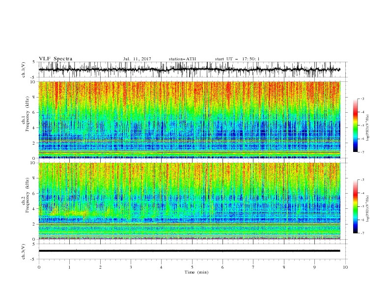
Task: Click the time axis tick label "9"
Action: (314, 267)
